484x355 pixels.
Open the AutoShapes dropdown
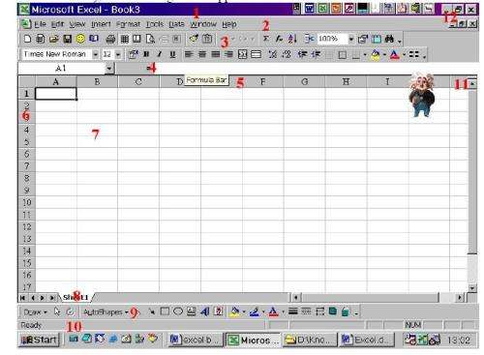pyautogui.click(x=106, y=312)
